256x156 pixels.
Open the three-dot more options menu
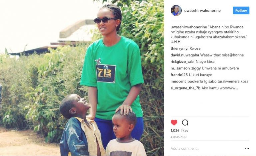(247, 149)
